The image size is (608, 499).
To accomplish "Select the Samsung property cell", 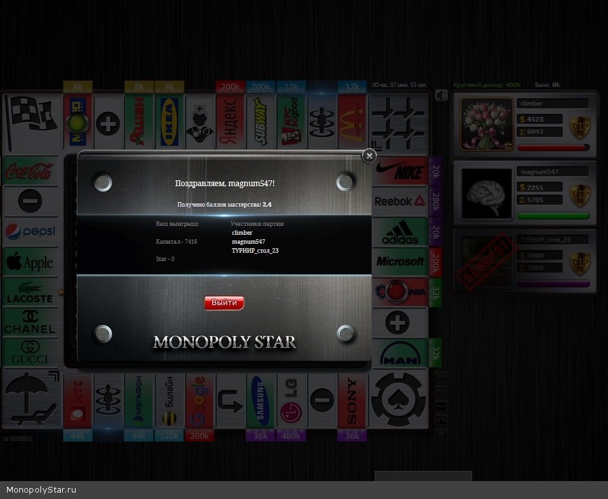I will 261,401.
